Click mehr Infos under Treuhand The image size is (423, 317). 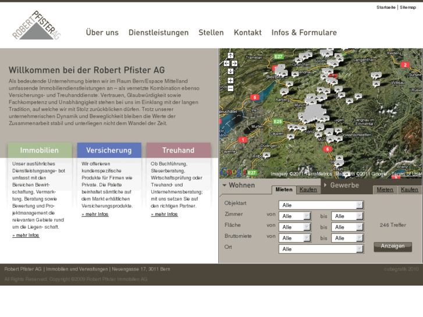(164, 214)
